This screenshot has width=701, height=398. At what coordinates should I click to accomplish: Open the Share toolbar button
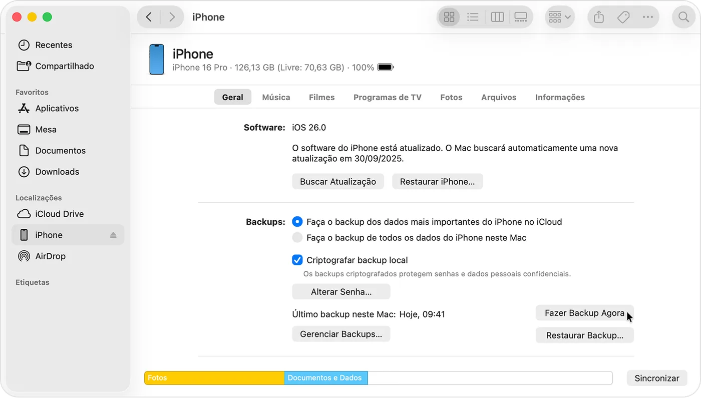(x=599, y=17)
